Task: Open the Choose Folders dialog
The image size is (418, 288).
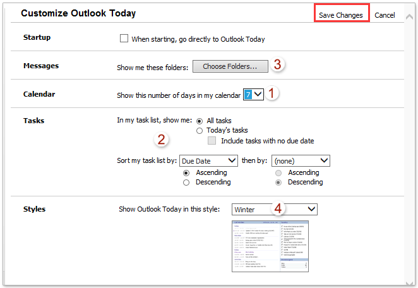Action: (x=230, y=66)
